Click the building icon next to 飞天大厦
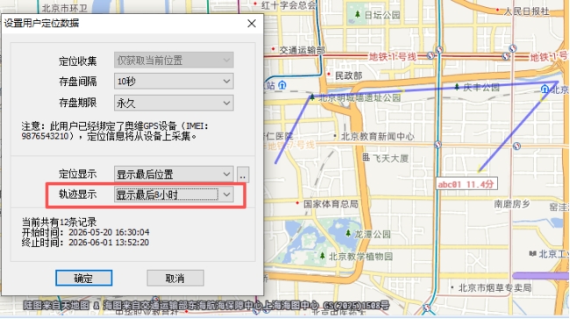The image size is (570, 319). tap(366, 157)
